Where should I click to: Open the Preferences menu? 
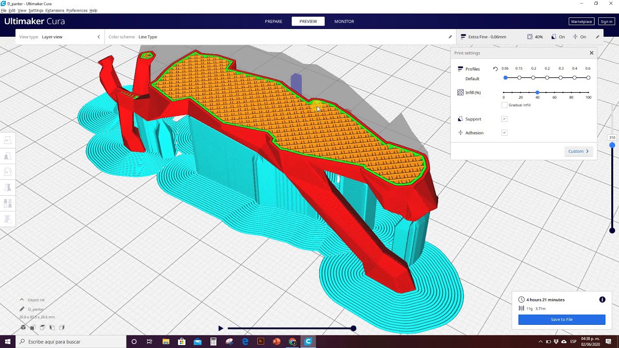point(77,11)
